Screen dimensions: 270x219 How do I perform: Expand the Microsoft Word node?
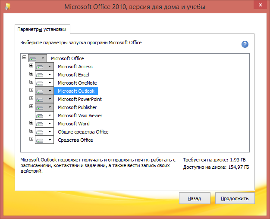(x=31, y=123)
